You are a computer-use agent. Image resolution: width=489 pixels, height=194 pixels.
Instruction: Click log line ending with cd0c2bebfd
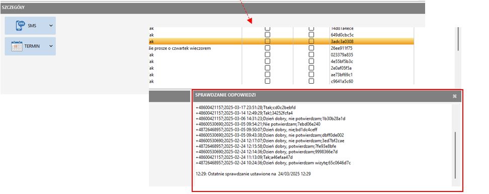246,107
